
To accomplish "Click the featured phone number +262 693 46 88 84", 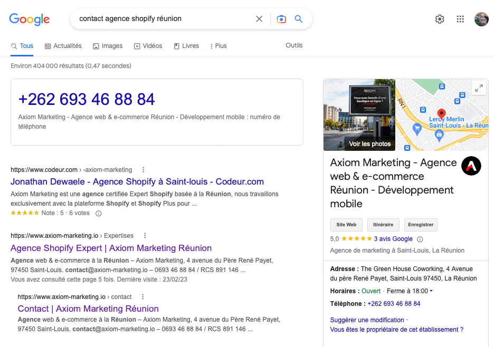I will [87, 99].
